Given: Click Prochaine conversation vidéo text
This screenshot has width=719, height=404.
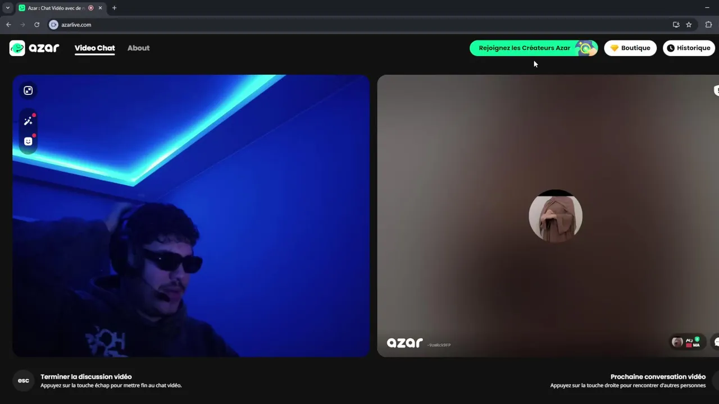Looking at the screenshot, I should coord(658,377).
